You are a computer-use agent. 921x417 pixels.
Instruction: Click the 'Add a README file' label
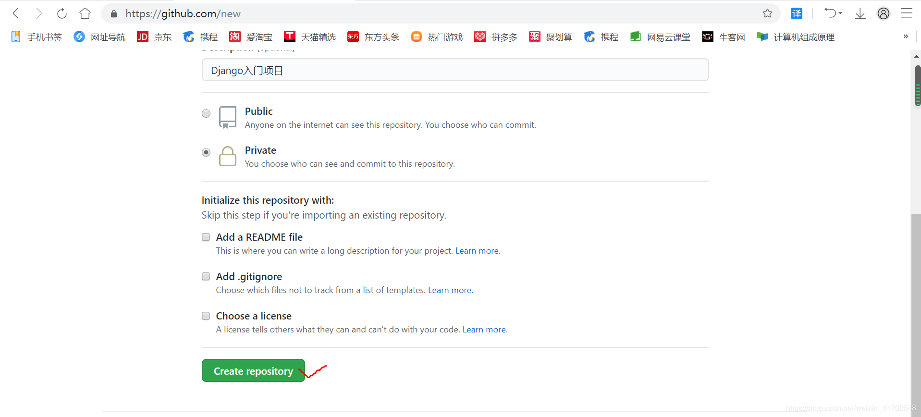pos(259,237)
